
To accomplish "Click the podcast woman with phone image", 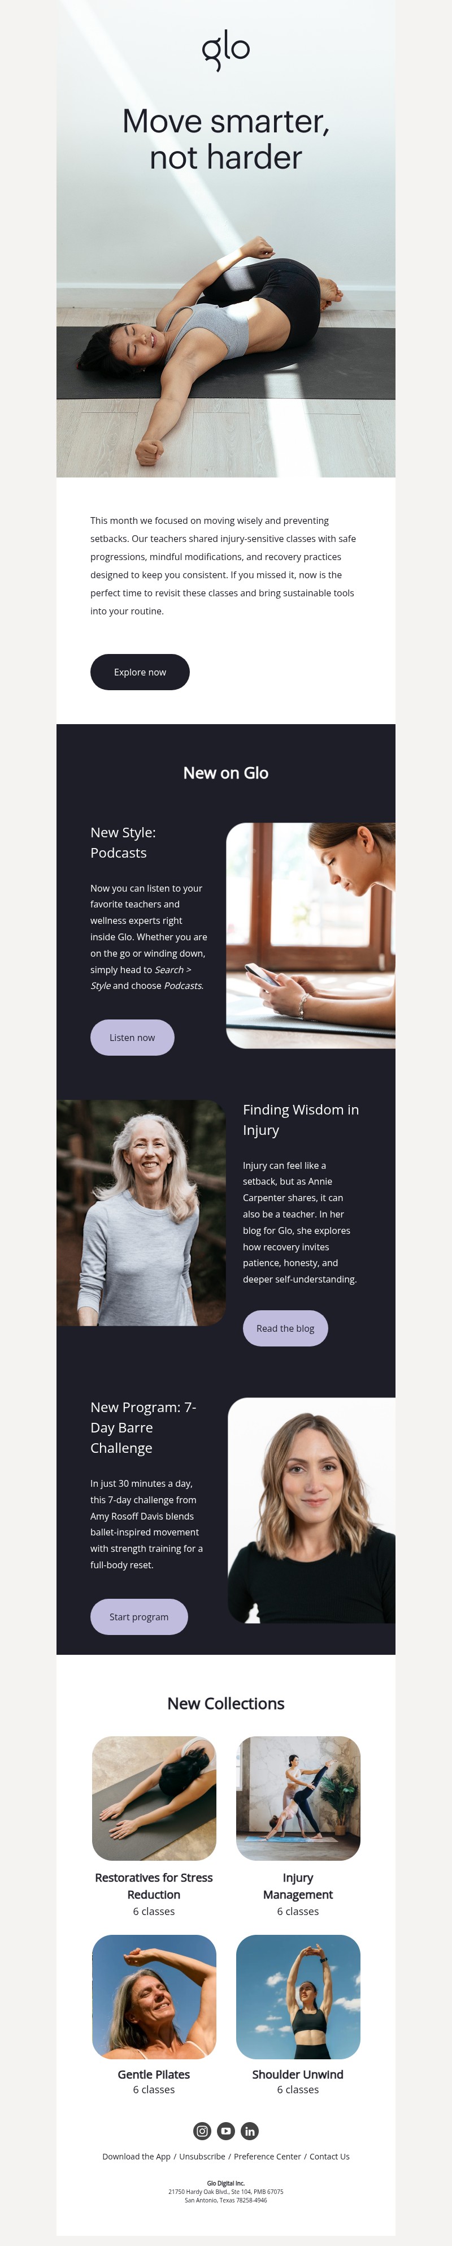I will tap(311, 936).
